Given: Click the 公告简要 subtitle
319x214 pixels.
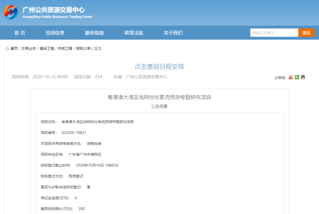Looking at the screenshot, I should [159, 106].
